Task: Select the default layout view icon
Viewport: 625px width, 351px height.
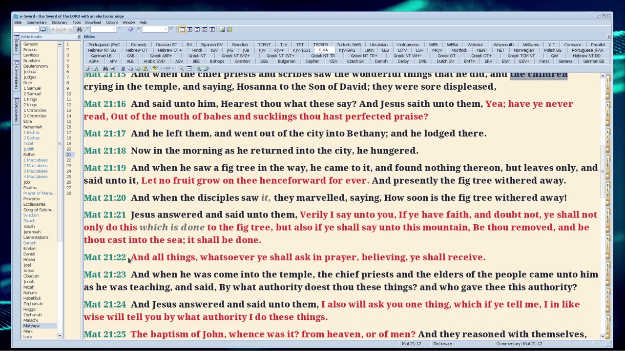Action: 182,29
